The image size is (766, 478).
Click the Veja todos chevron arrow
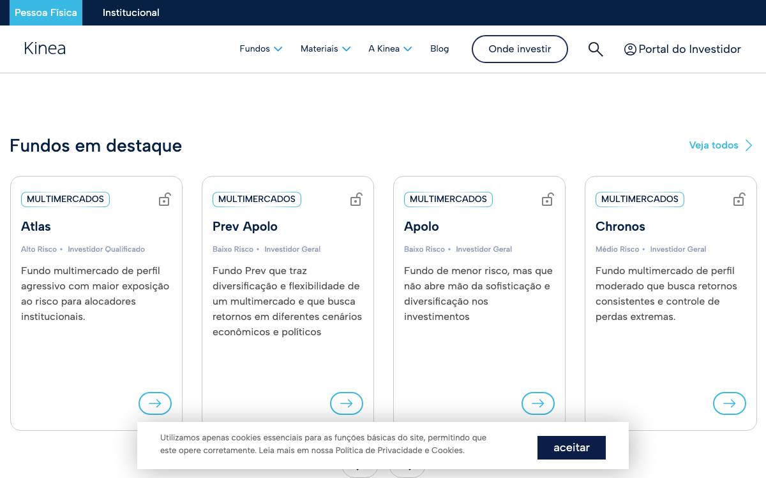749,145
